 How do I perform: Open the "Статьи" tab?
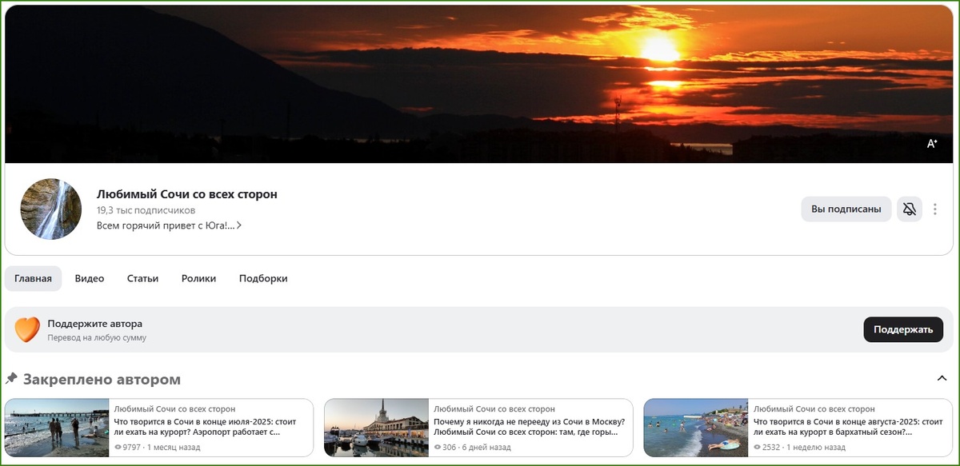(142, 279)
